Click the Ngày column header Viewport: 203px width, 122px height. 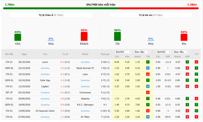24,54
